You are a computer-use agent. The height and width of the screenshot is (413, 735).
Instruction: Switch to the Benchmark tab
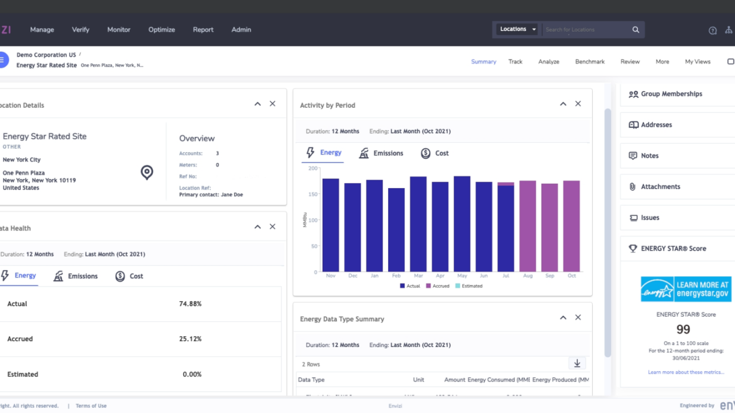pyautogui.click(x=590, y=61)
